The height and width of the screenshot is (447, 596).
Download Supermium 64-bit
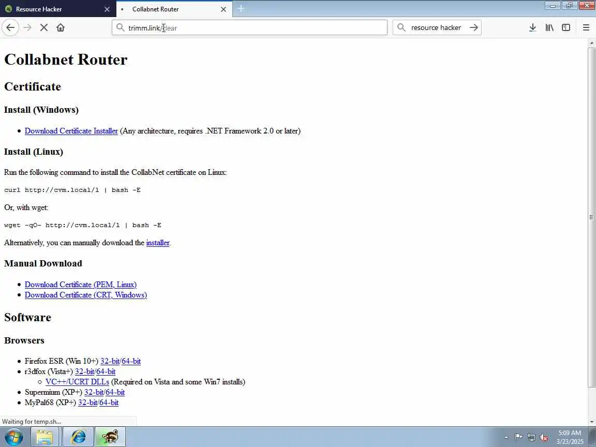point(115,392)
